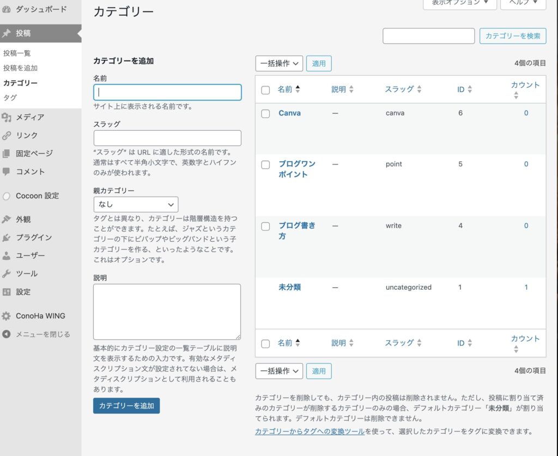Viewport: 558px width, 456px height.
Task: Tick the checkbox for ブログ書き方 row
Action: tap(265, 226)
